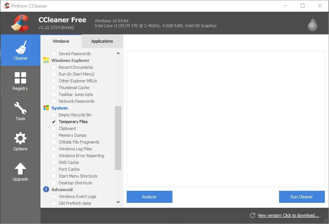Enable Old Prefetch data cleaning

(x=54, y=203)
